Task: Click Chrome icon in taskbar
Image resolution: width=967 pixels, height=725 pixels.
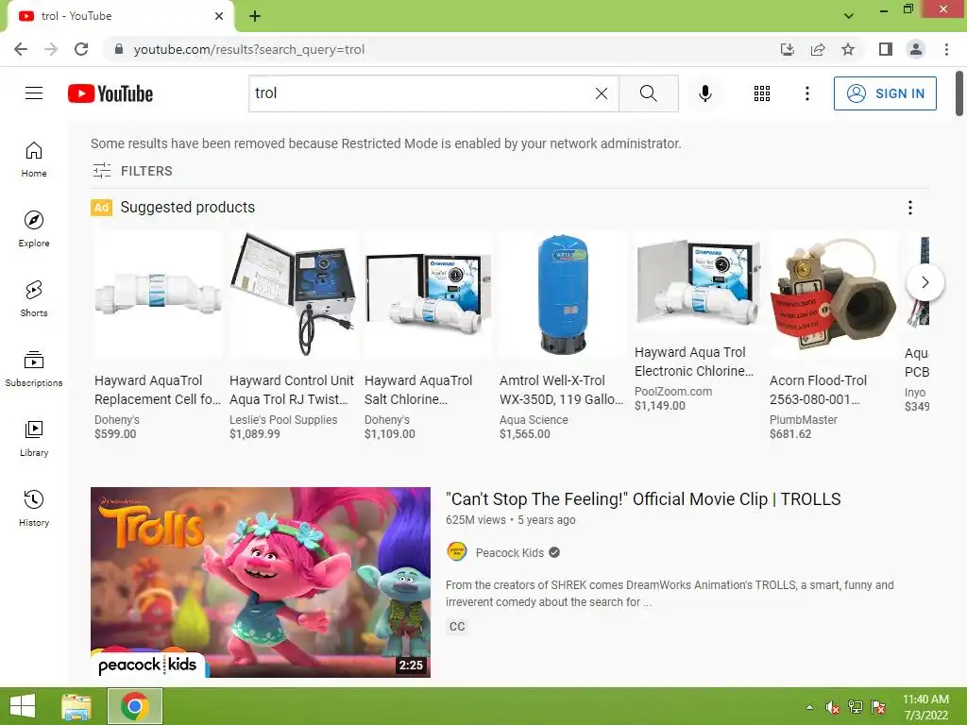Action: pos(134,706)
